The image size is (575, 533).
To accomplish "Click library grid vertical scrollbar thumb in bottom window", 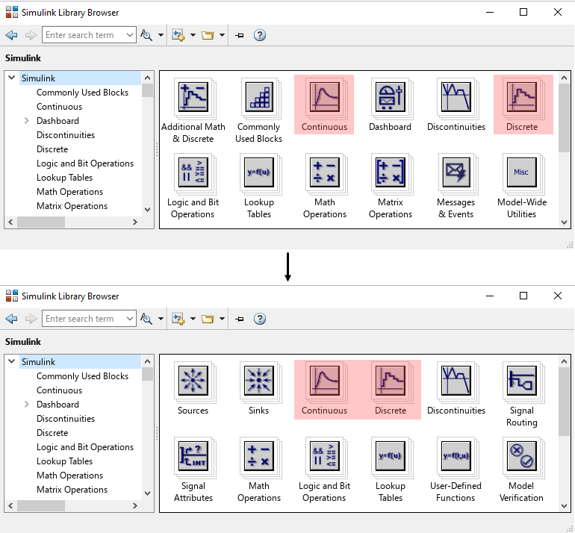I will [564, 402].
